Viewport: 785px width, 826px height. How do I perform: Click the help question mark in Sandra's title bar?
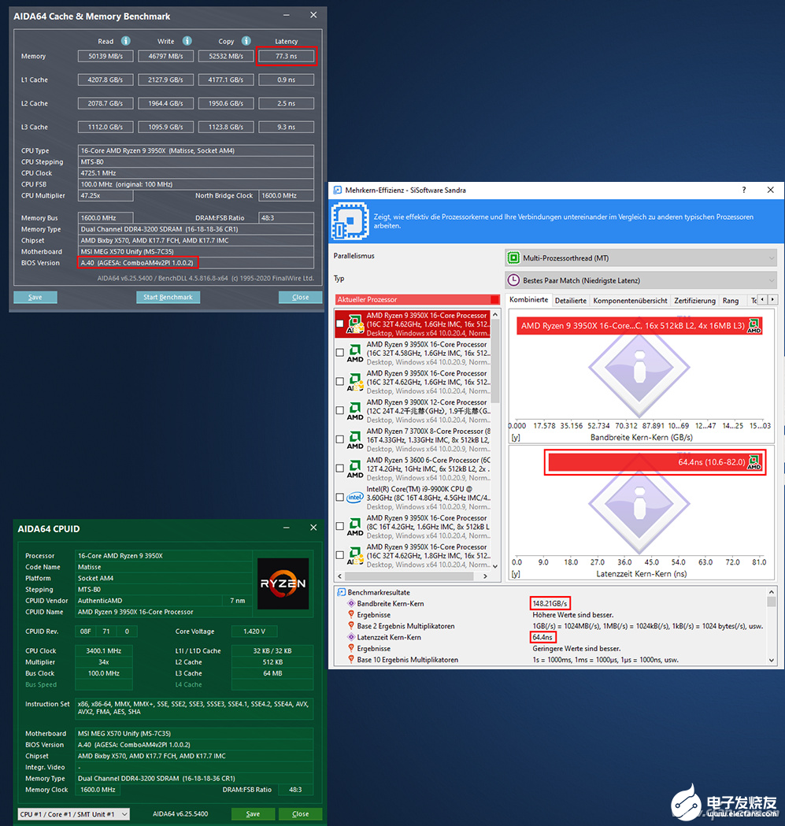744,191
